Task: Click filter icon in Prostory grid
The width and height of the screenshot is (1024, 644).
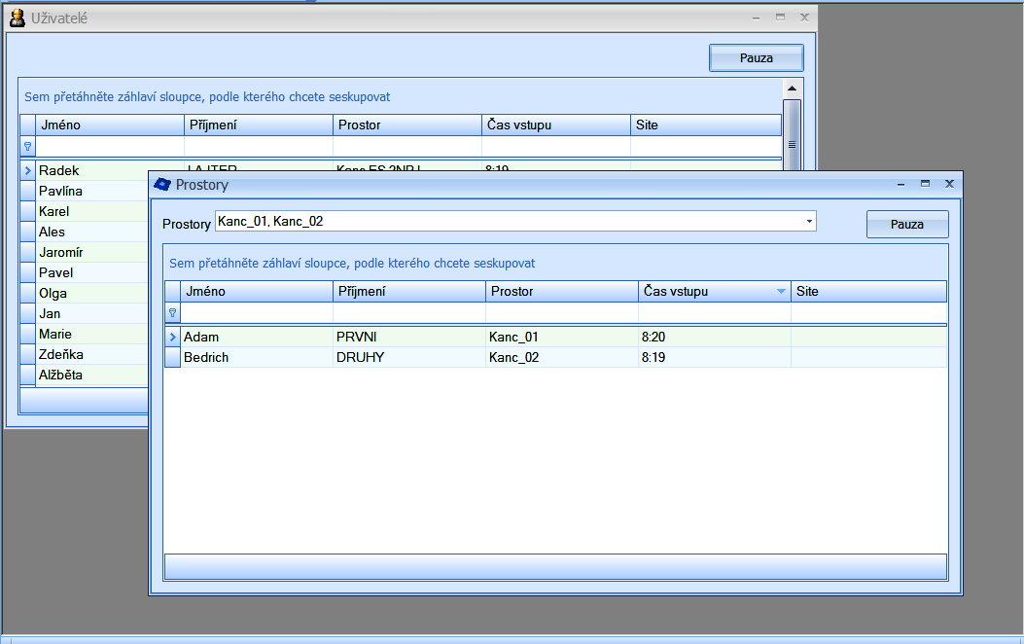Action: point(173,313)
